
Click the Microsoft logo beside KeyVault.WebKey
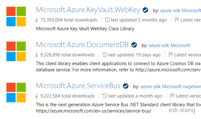[16, 17]
